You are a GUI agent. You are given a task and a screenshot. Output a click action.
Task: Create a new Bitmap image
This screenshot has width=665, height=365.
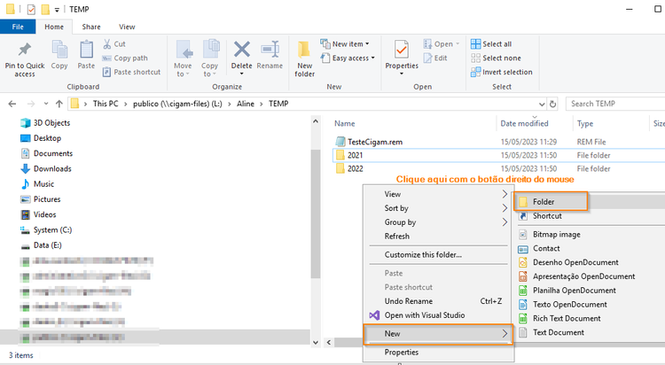click(557, 235)
